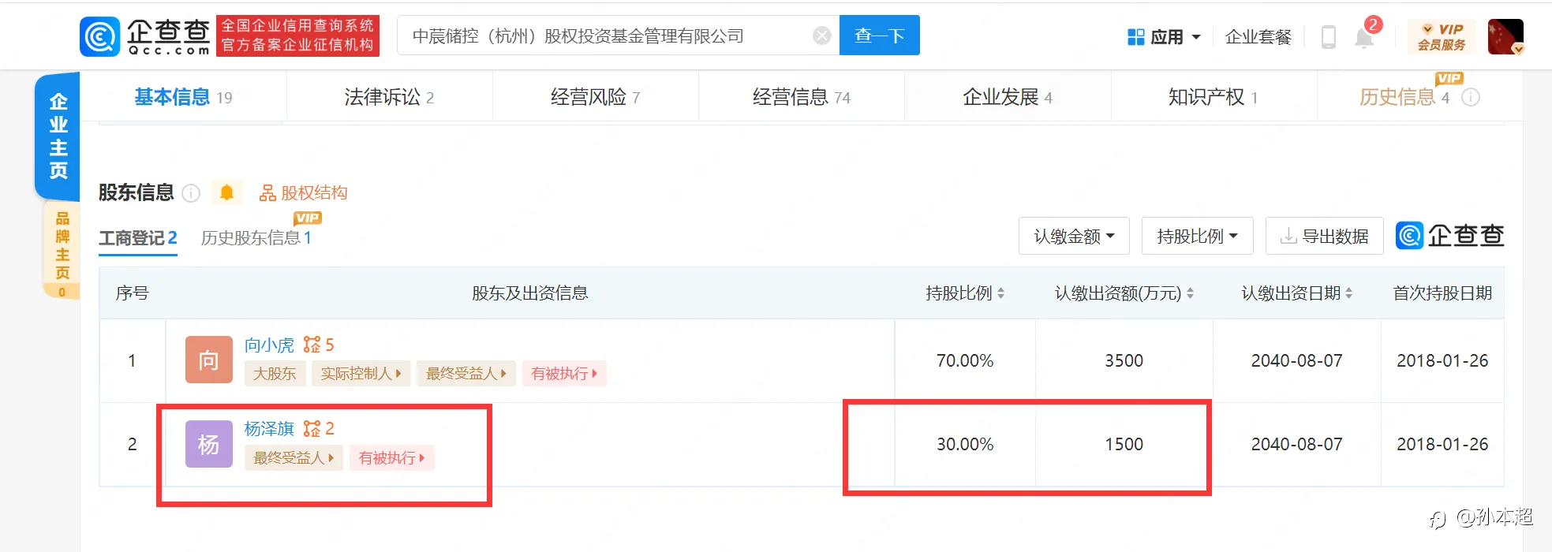Image resolution: width=1552 pixels, height=552 pixels.
Task: Open the 持股比例 filter dropdown
Action: (x=1197, y=236)
